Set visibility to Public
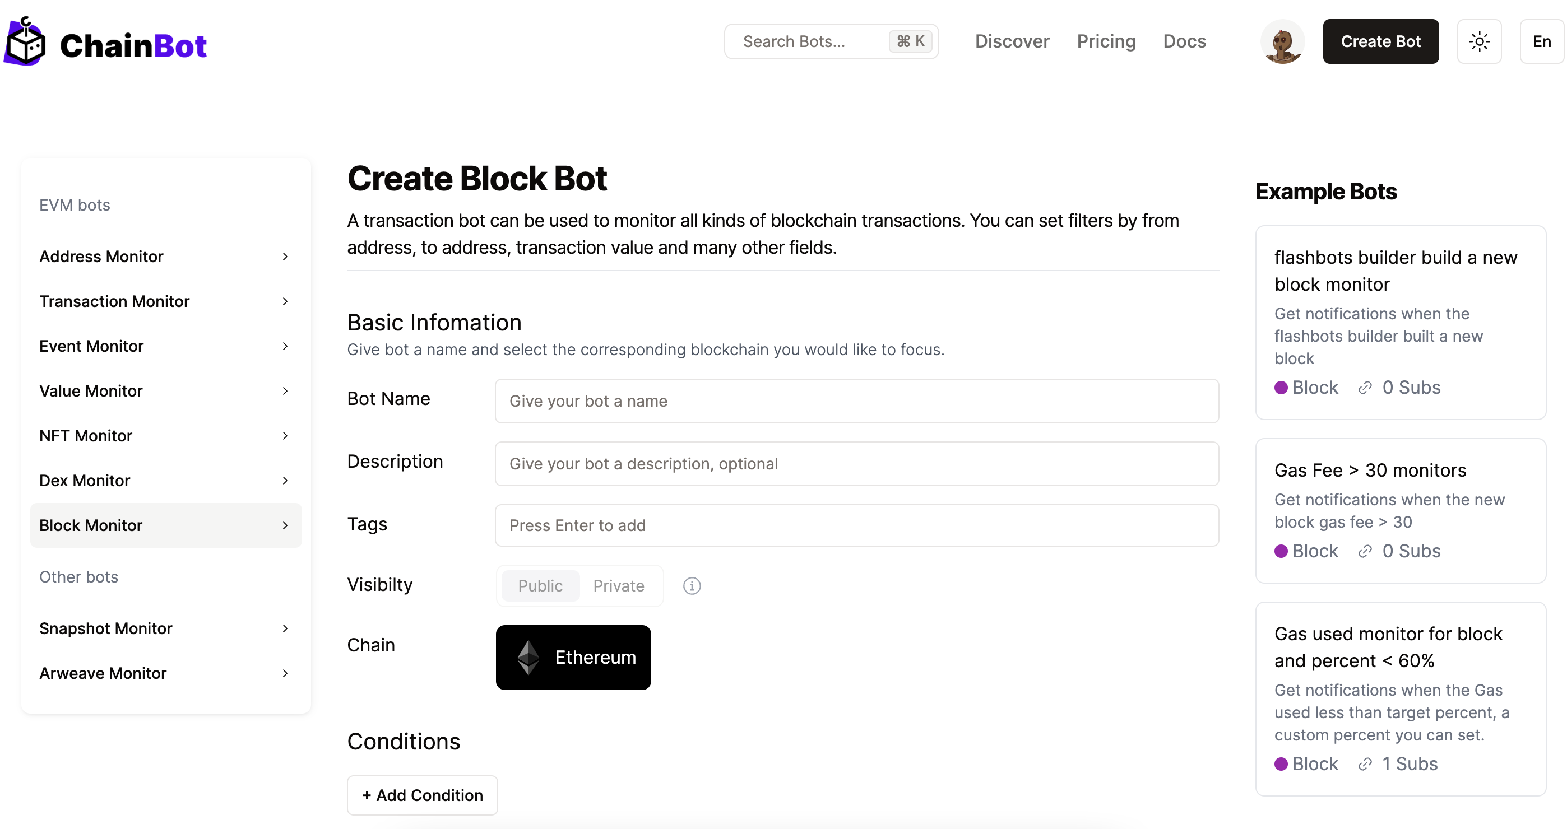 coord(540,585)
